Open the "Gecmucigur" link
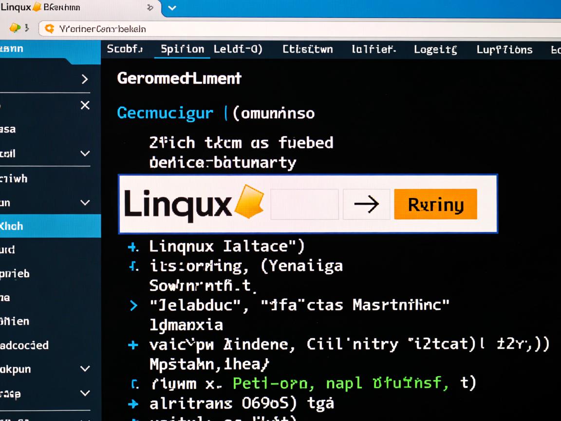This screenshot has height=421, width=561. click(x=165, y=113)
